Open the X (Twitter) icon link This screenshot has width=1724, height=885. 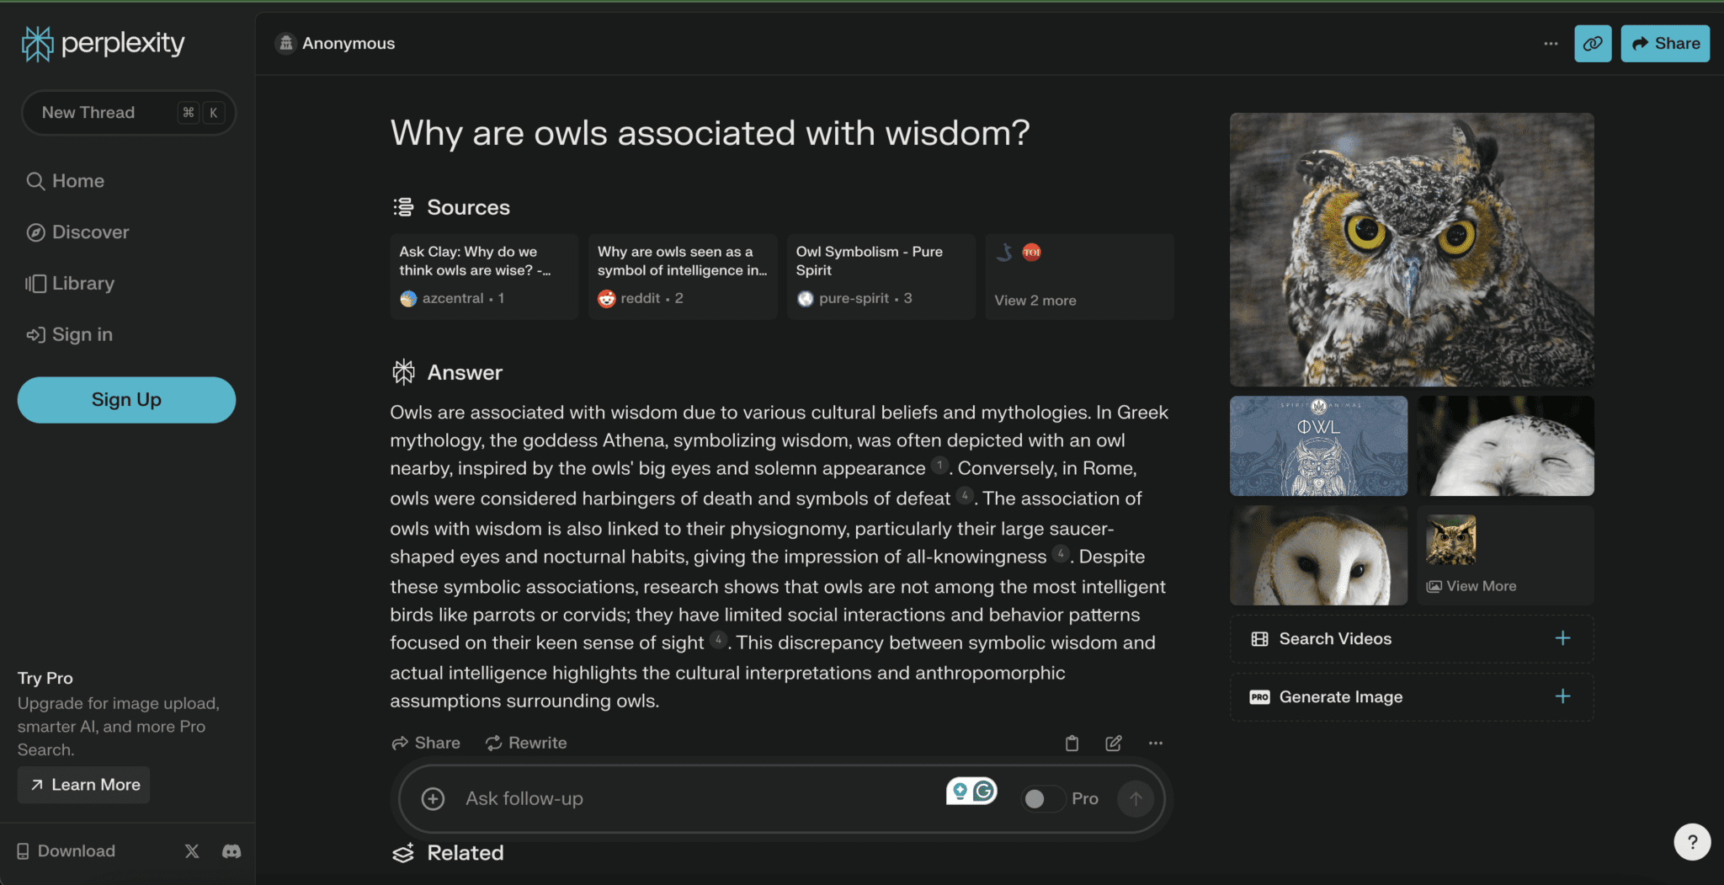192,851
